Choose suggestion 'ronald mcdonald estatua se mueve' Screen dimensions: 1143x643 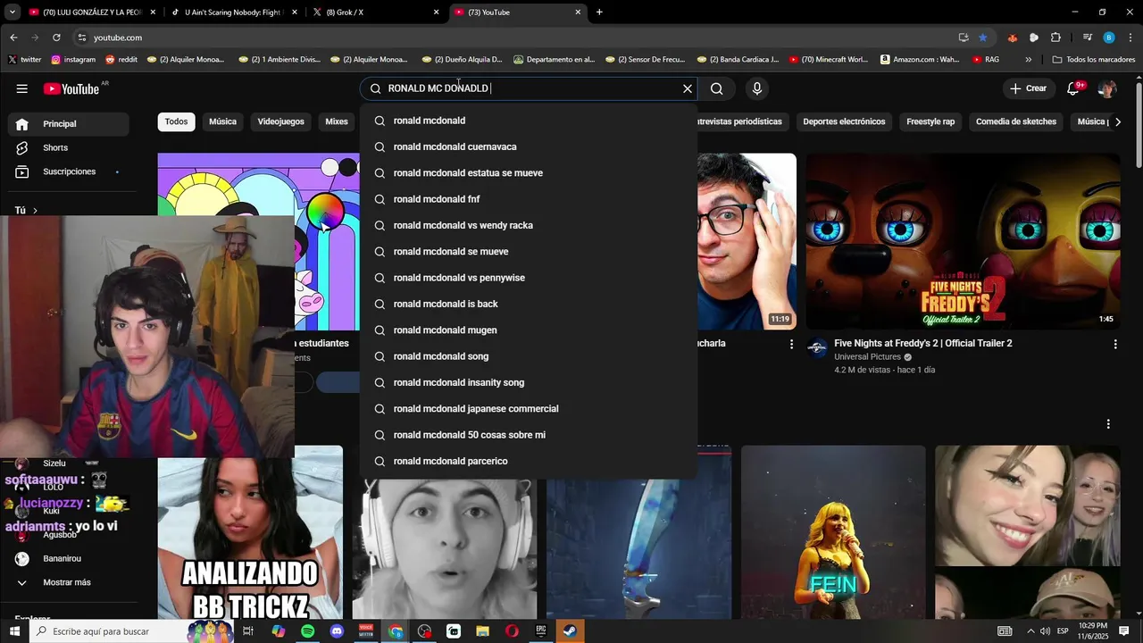coord(529,173)
